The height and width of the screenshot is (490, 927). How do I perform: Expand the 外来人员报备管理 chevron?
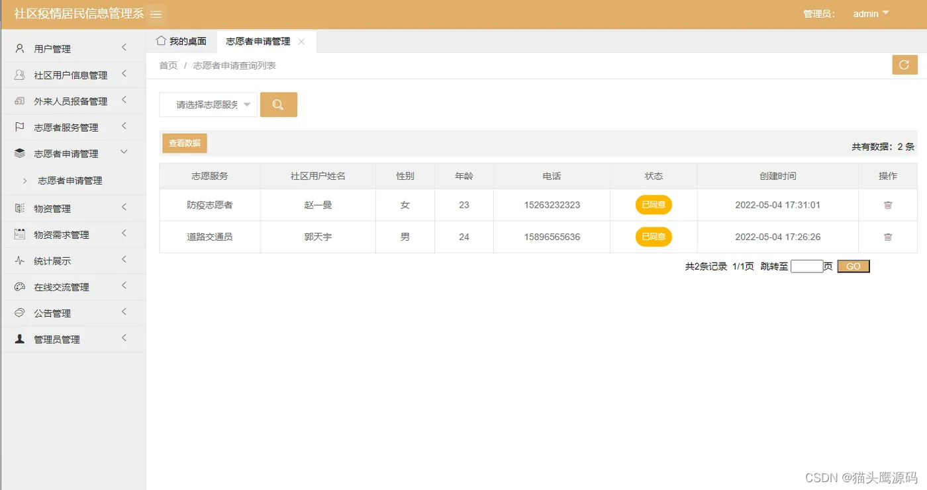tap(124, 101)
